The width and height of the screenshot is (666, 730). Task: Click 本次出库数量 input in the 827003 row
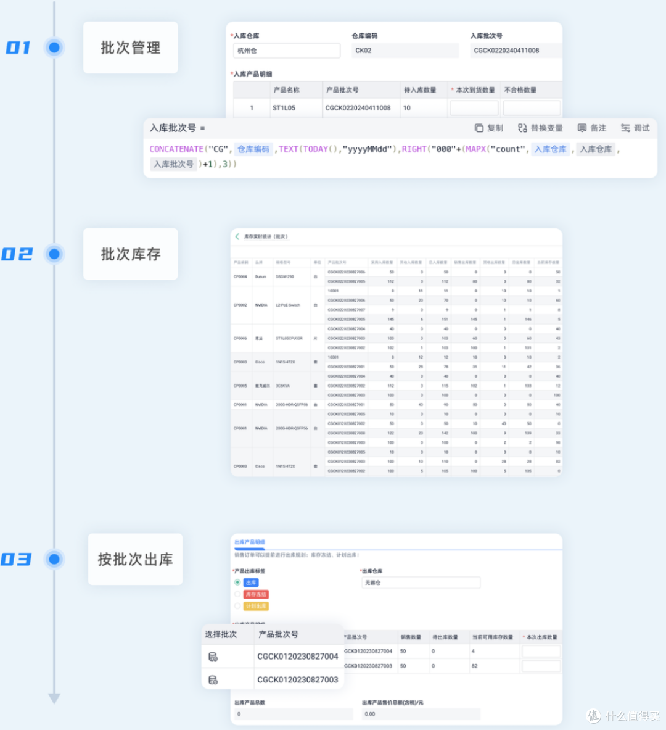[541, 666]
